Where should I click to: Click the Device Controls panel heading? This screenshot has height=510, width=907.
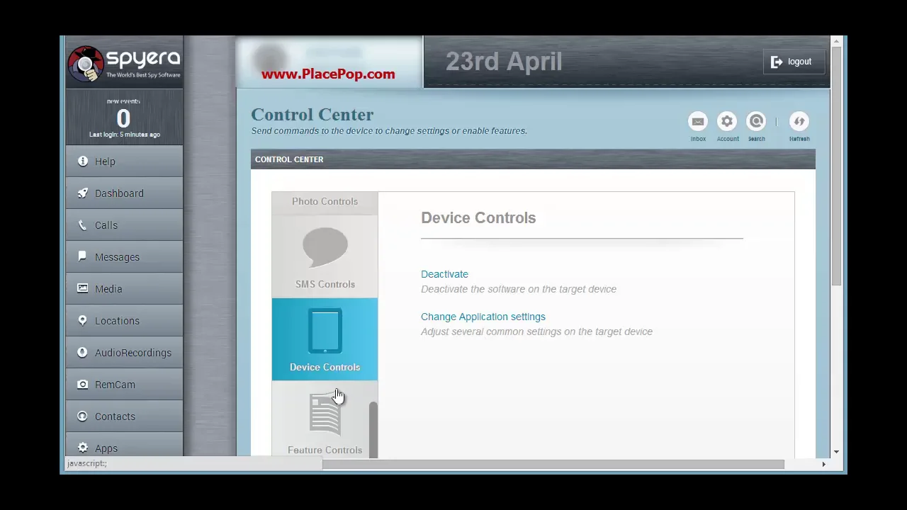(x=478, y=218)
